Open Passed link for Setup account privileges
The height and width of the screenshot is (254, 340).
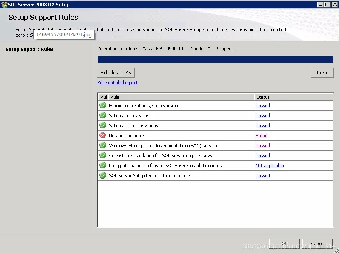tap(263, 126)
